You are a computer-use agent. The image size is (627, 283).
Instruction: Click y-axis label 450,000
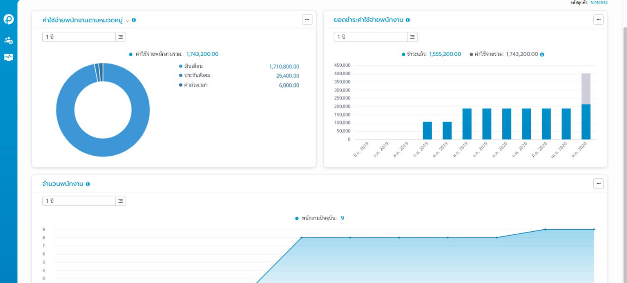click(x=342, y=65)
